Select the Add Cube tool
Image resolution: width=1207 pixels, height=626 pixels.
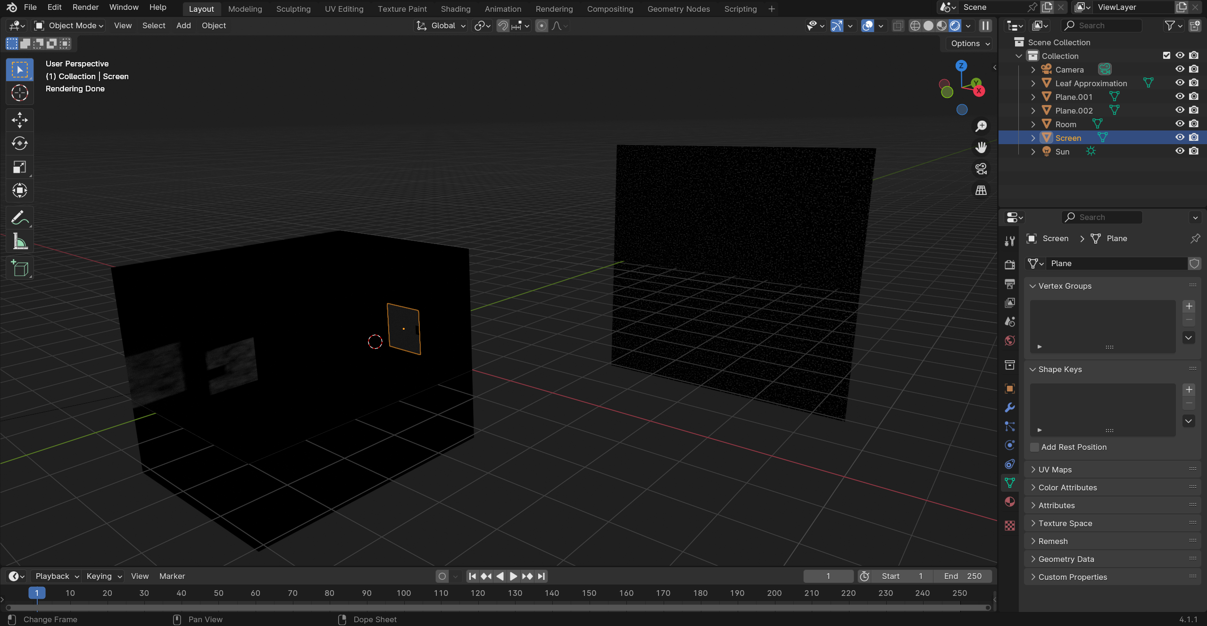tap(19, 268)
